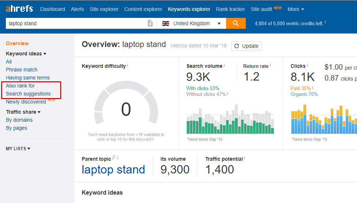This screenshot has width=357, height=203.
Task: Click the UK flag icon
Action: [166, 23]
